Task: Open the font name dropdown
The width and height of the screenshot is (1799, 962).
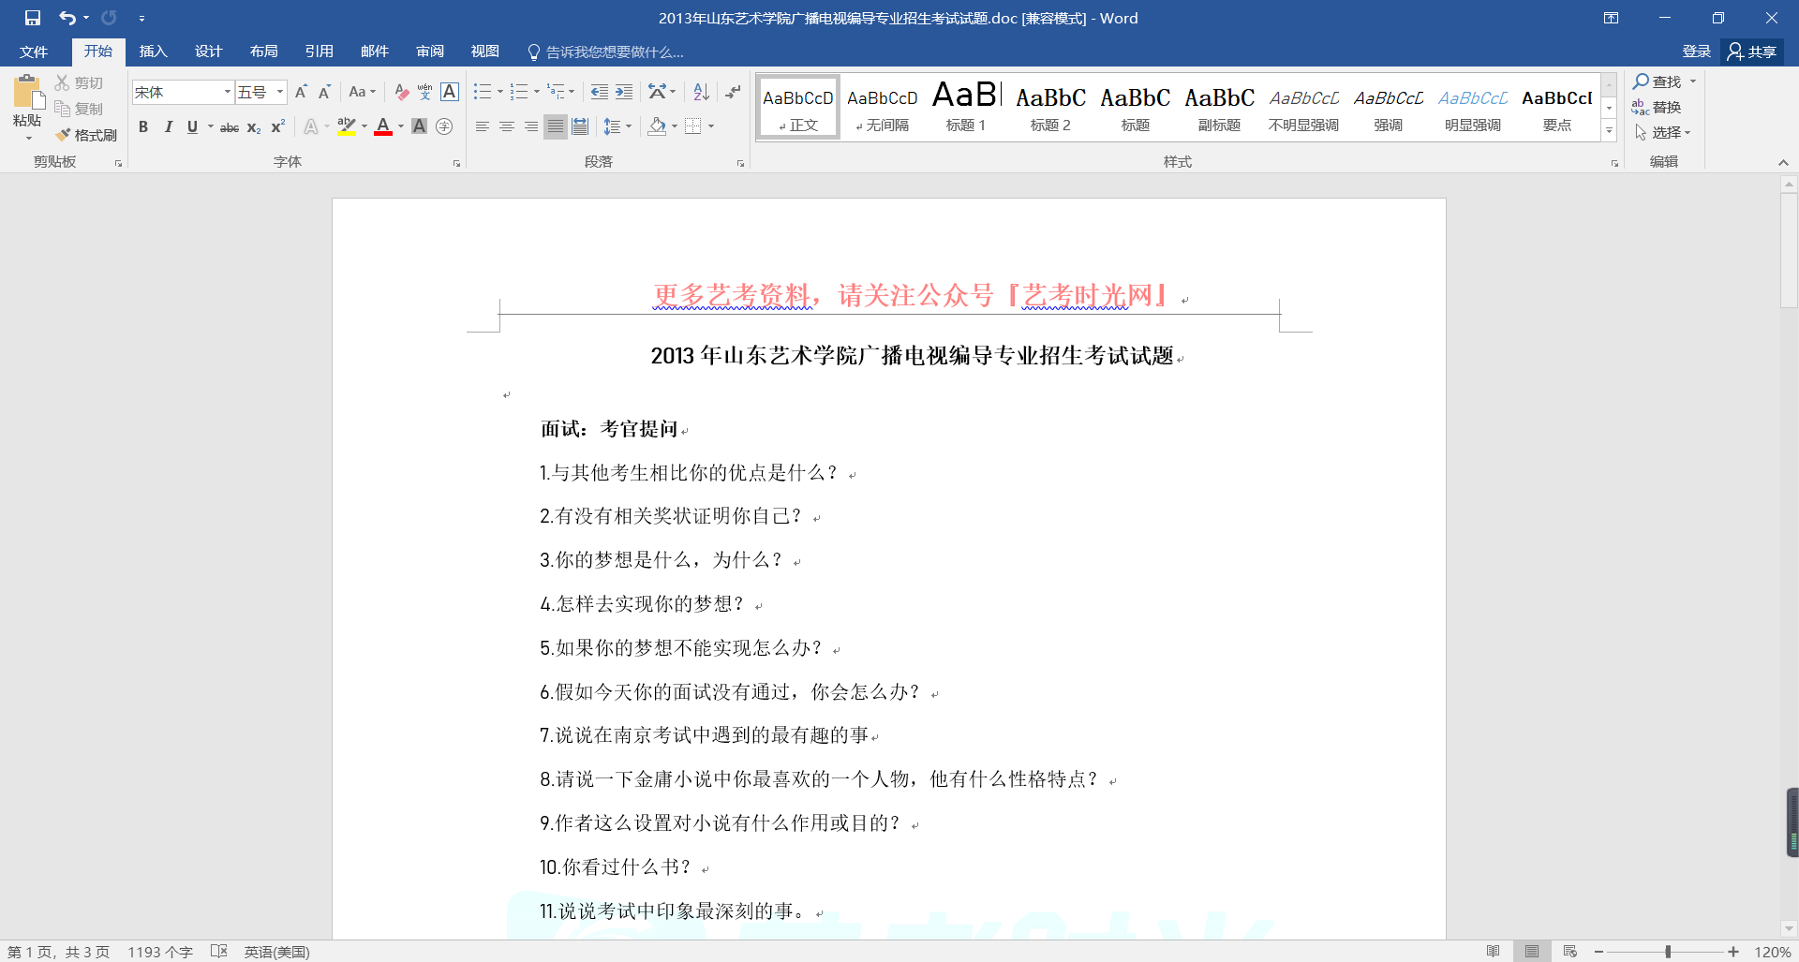Action: (227, 92)
